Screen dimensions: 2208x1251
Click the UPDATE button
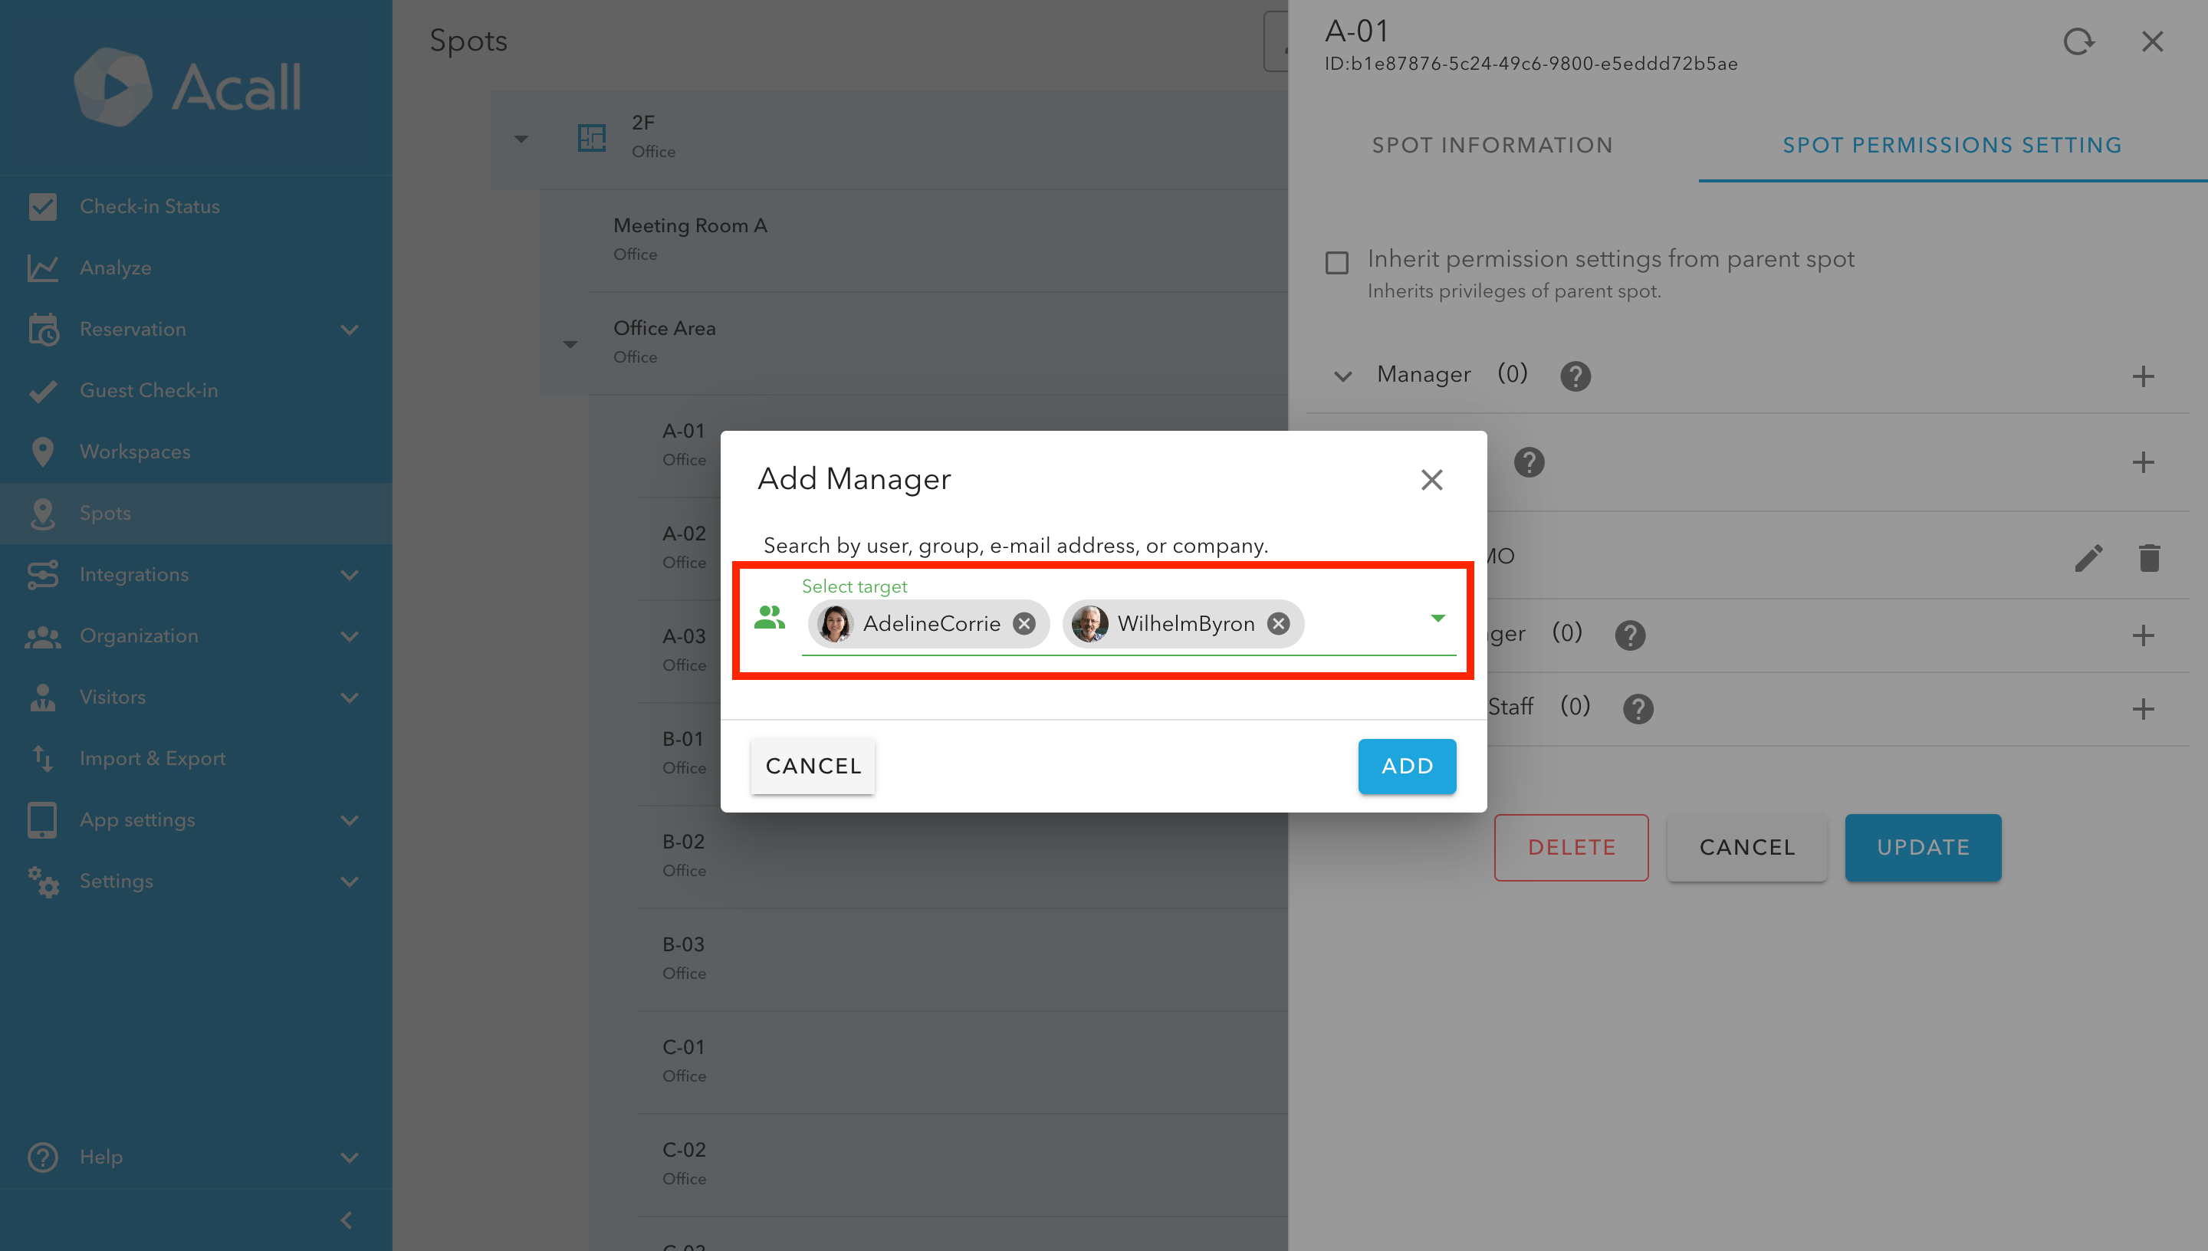1923,847
